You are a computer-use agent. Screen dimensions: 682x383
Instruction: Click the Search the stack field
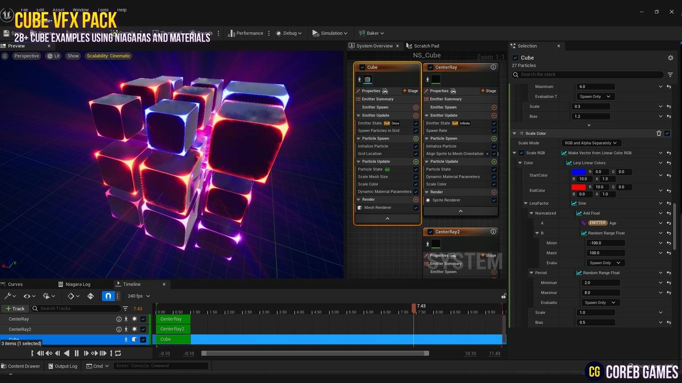click(x=588, y=74)
